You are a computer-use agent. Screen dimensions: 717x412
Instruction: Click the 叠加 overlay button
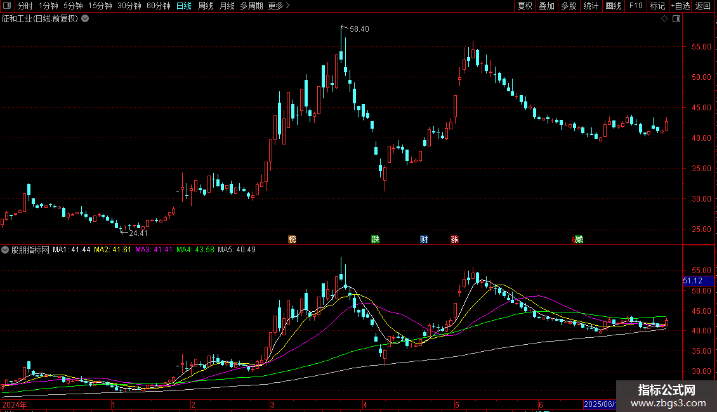pyautogui.click(x=547, y=6)
